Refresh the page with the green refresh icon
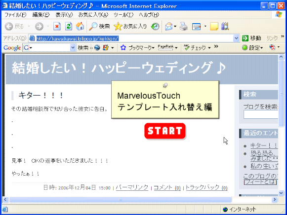This screenshot has width=287, height=215. 69,27
